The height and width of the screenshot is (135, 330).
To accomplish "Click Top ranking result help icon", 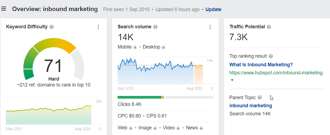I will point(271,56).
